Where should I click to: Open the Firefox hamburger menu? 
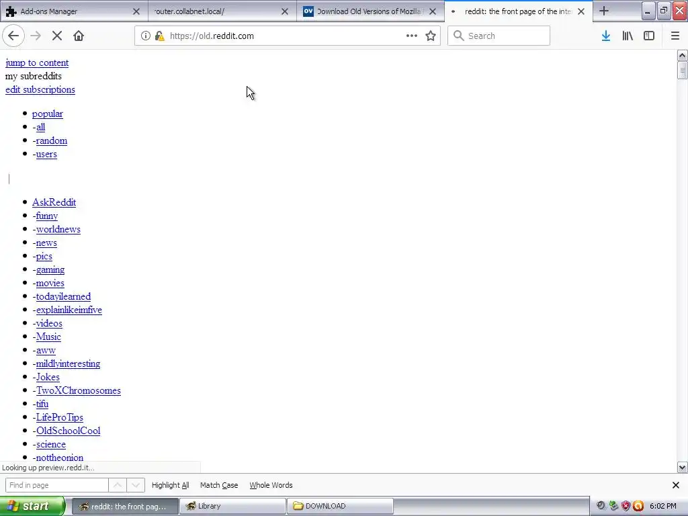pos(675,36)
